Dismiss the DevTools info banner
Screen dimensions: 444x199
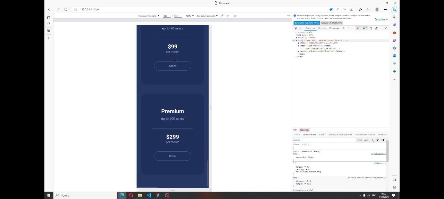click(x=387, y=19)
